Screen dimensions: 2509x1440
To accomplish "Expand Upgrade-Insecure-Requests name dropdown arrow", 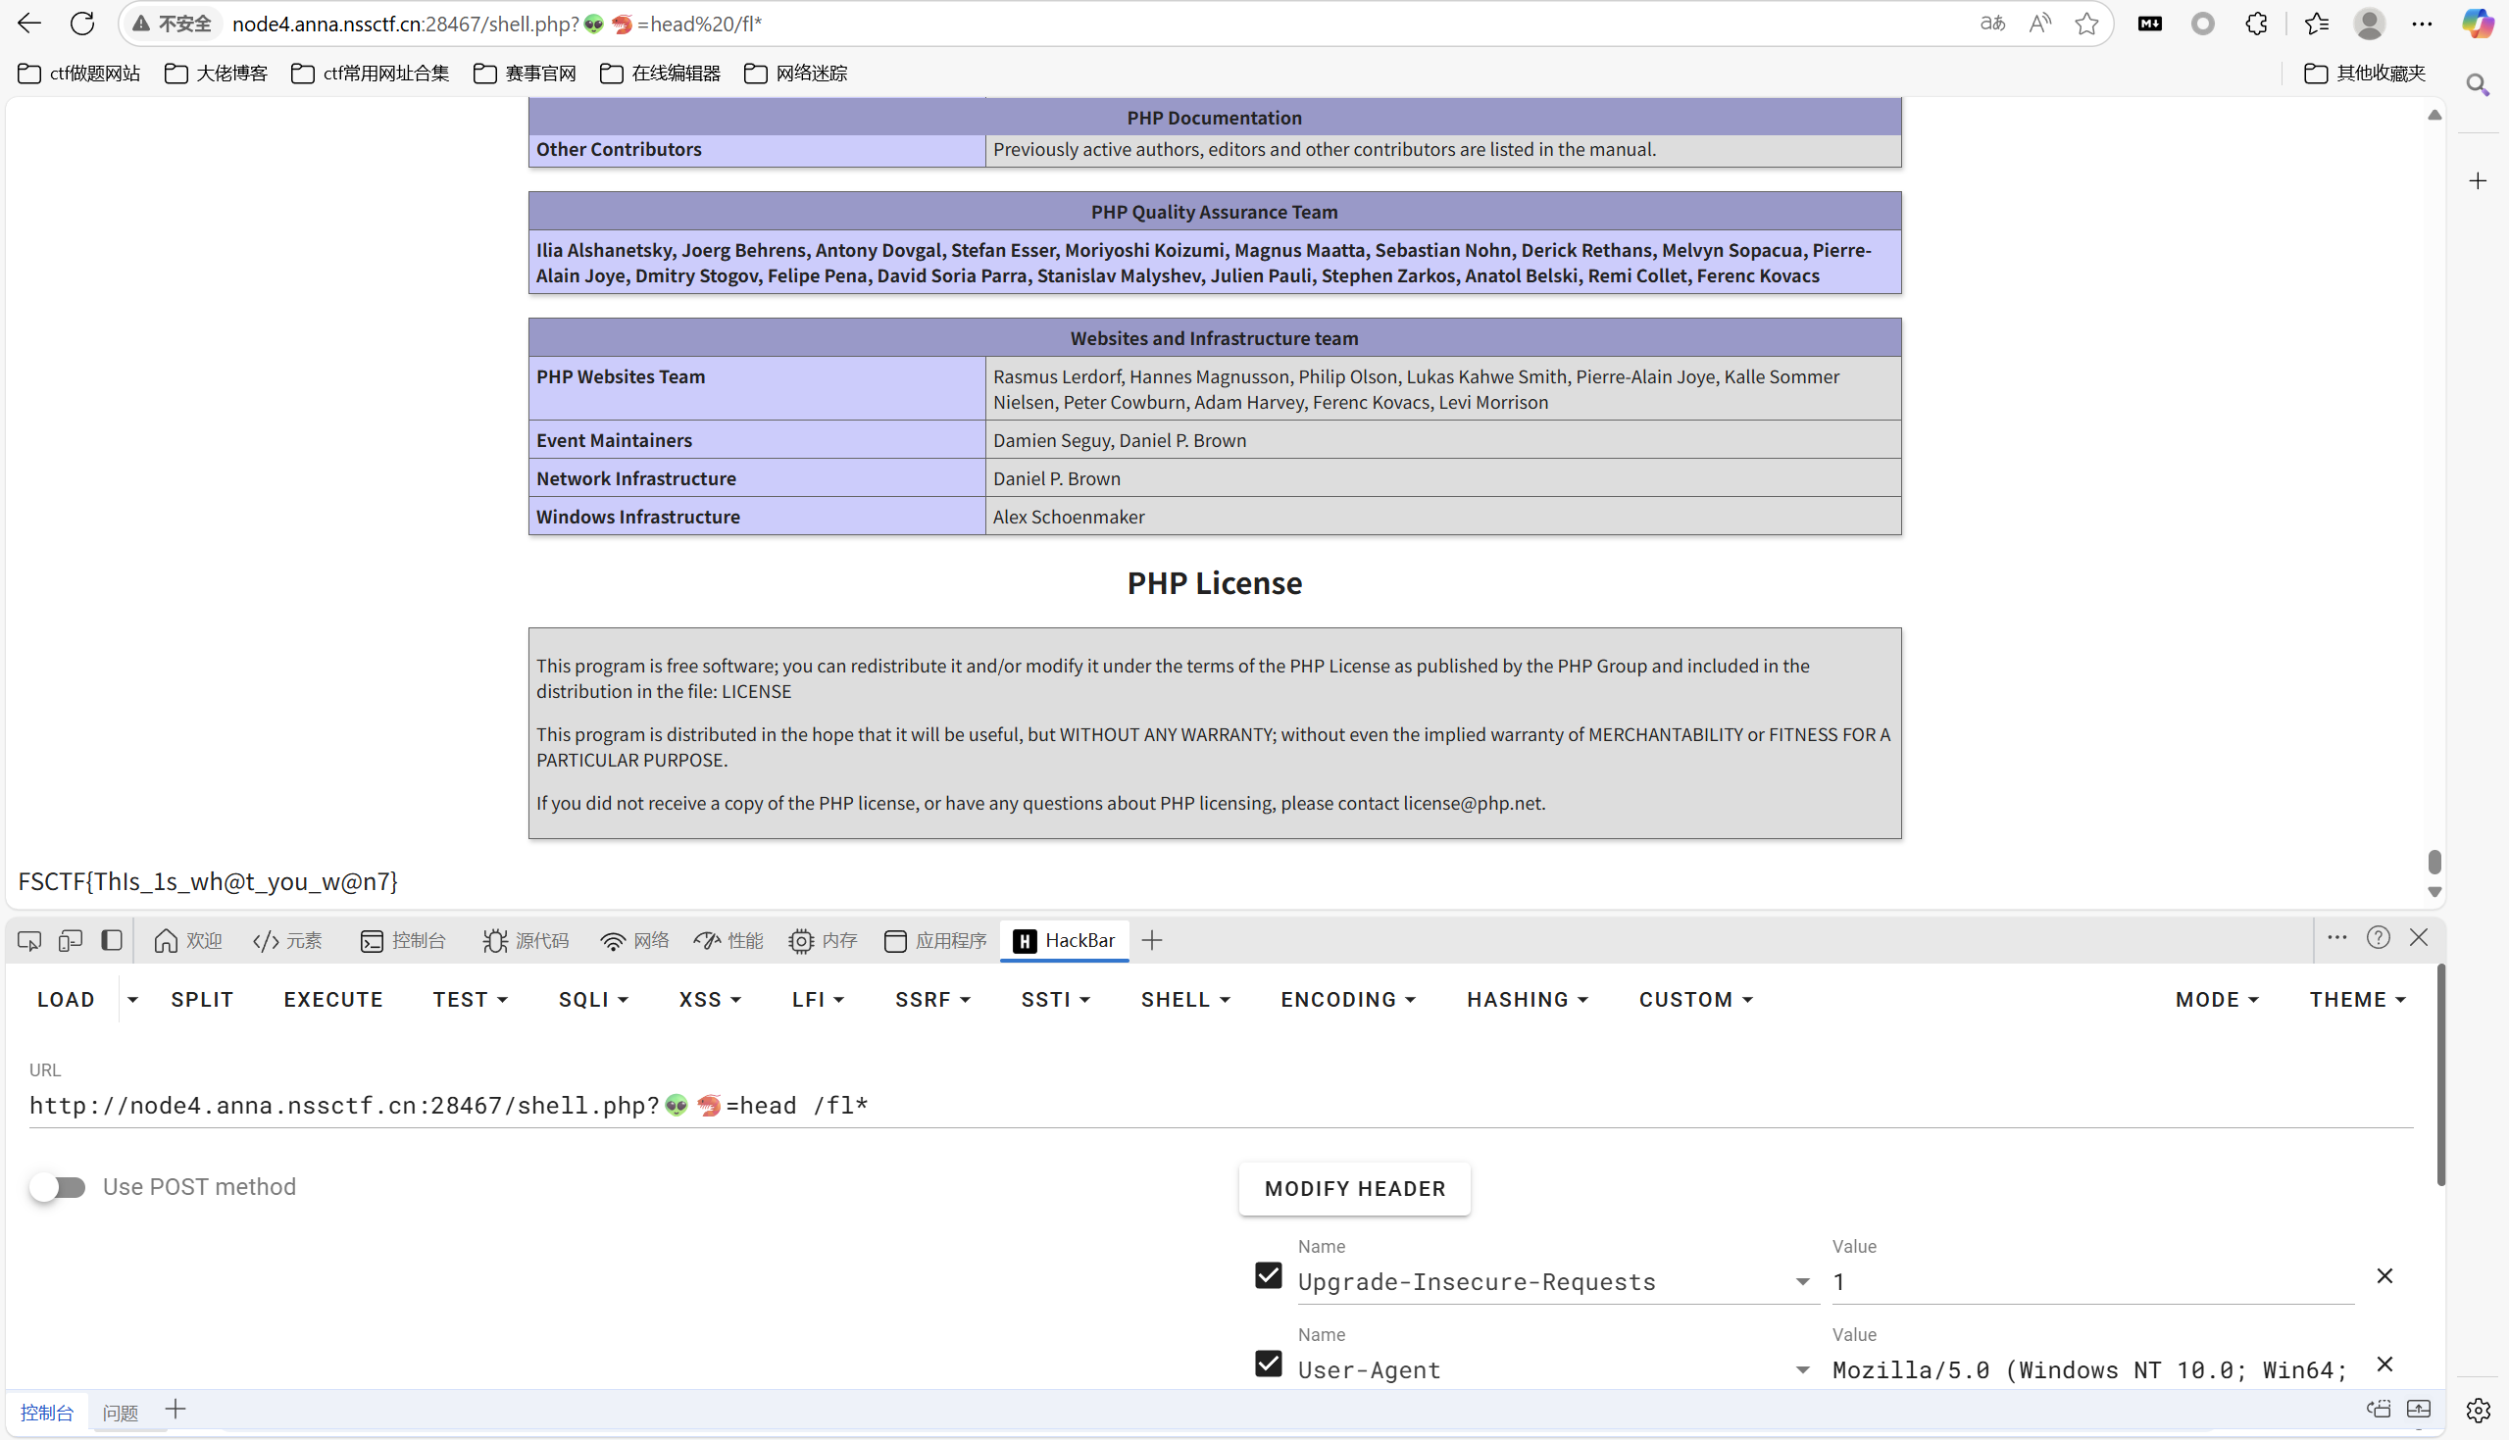I will click(1802, 1283).
